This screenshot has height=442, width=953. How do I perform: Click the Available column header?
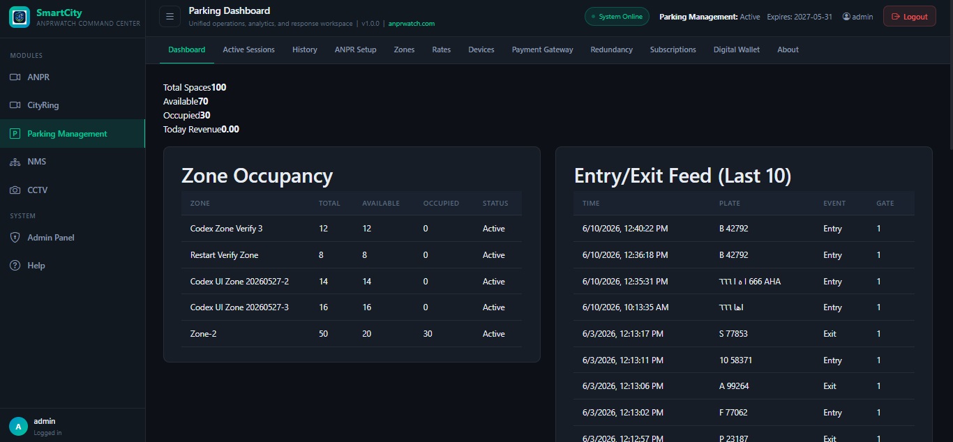(381, 204)
